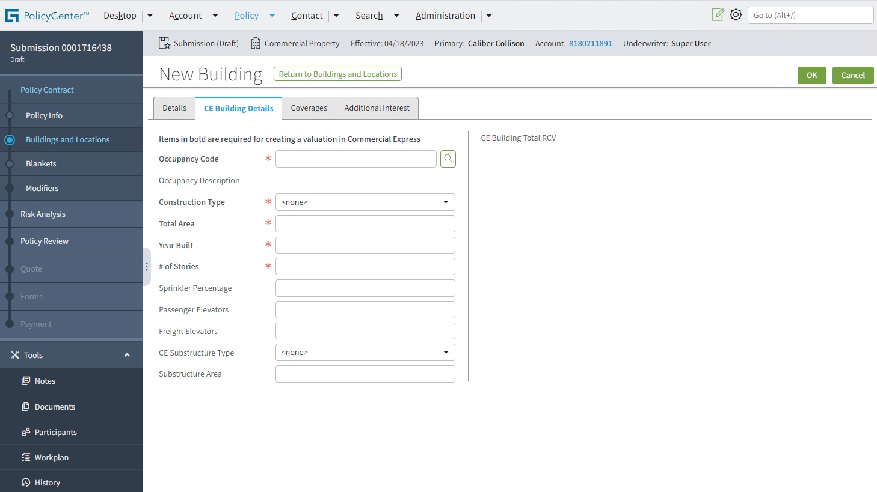Image resolution: width=877 pixels, height=492 pixels.
Task: Collapse the Tools section chevron
Action: (127, 355)
